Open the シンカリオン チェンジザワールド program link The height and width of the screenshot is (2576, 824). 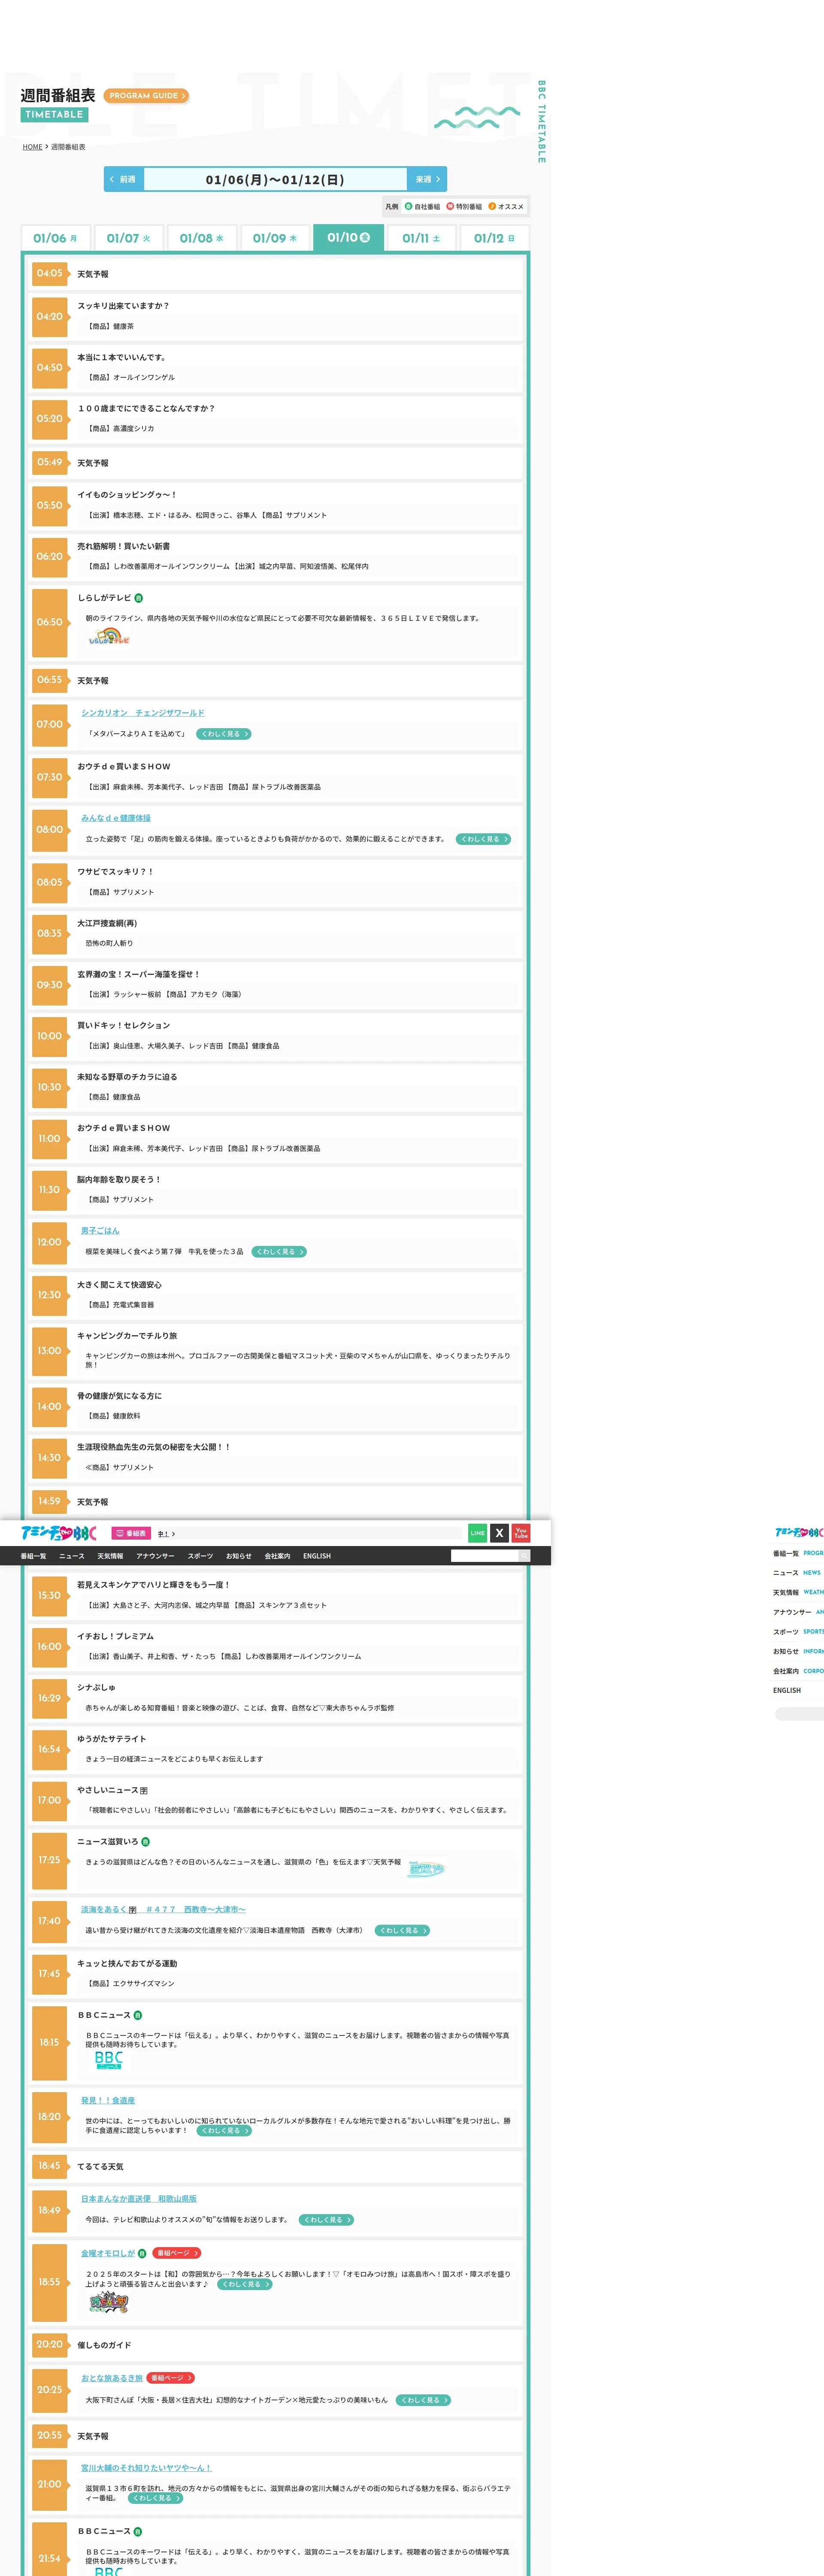(142, 713)
